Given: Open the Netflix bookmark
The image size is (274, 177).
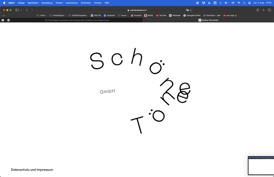Looking at the screenshot, I should tap(149, 16).
